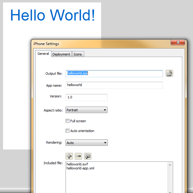Browse for the output file location

click(169, 73)
